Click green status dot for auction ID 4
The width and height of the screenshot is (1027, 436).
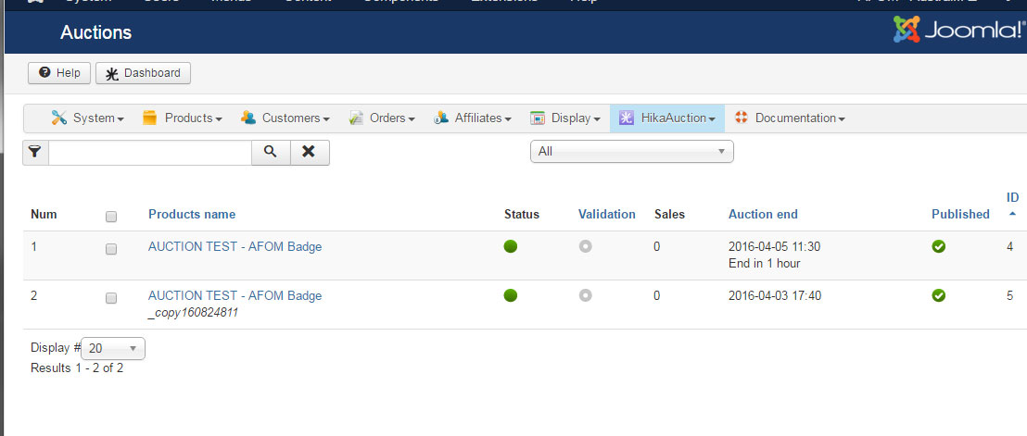click(510, 246)
